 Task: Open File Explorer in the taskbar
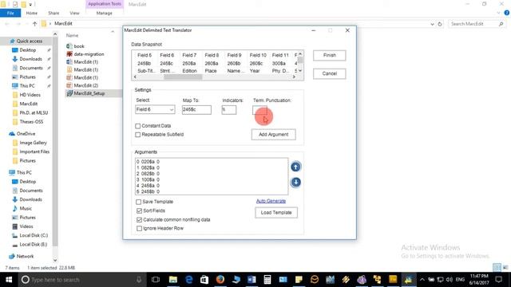click(x=172, y=280)
